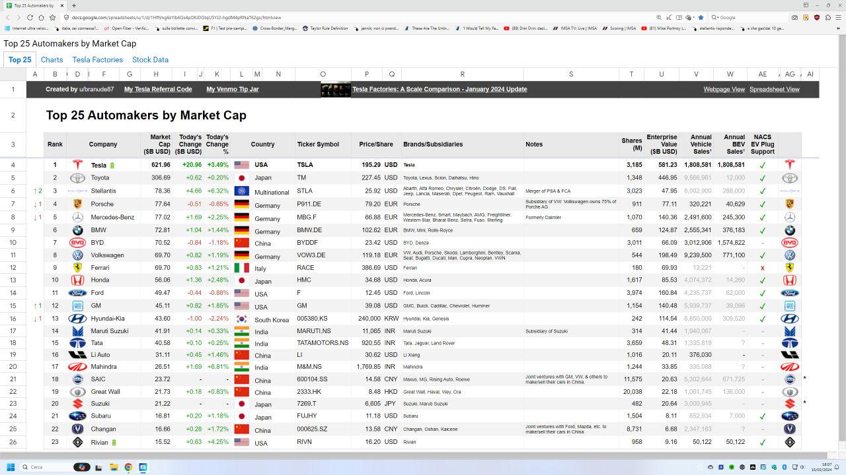Switch to the Charts tab
Viewport: 846px width, 475px height.
point(52,60)
